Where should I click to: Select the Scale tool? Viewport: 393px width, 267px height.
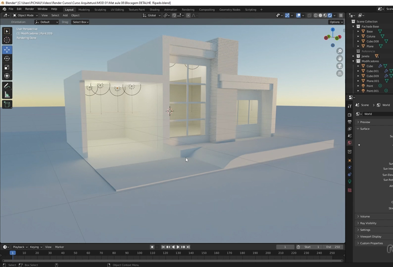pos(7,67)
